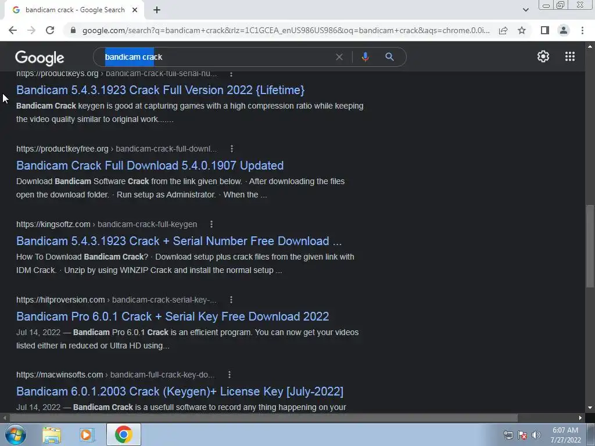
Task: Open options for kingsoftz.com result
Action: (212, 224)
